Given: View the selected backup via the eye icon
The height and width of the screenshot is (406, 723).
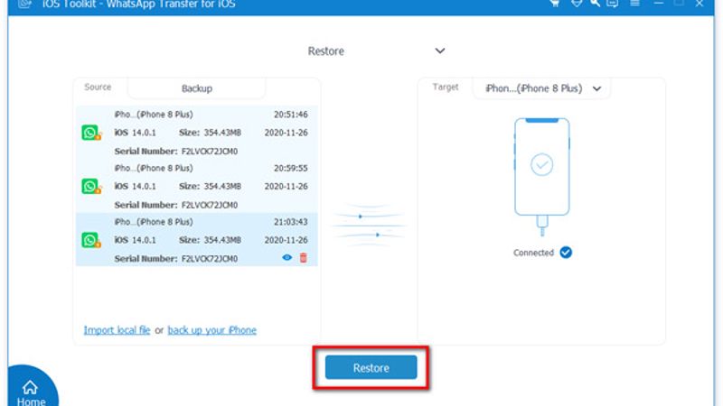Looking at the screenshot, I should pos(286,258).
